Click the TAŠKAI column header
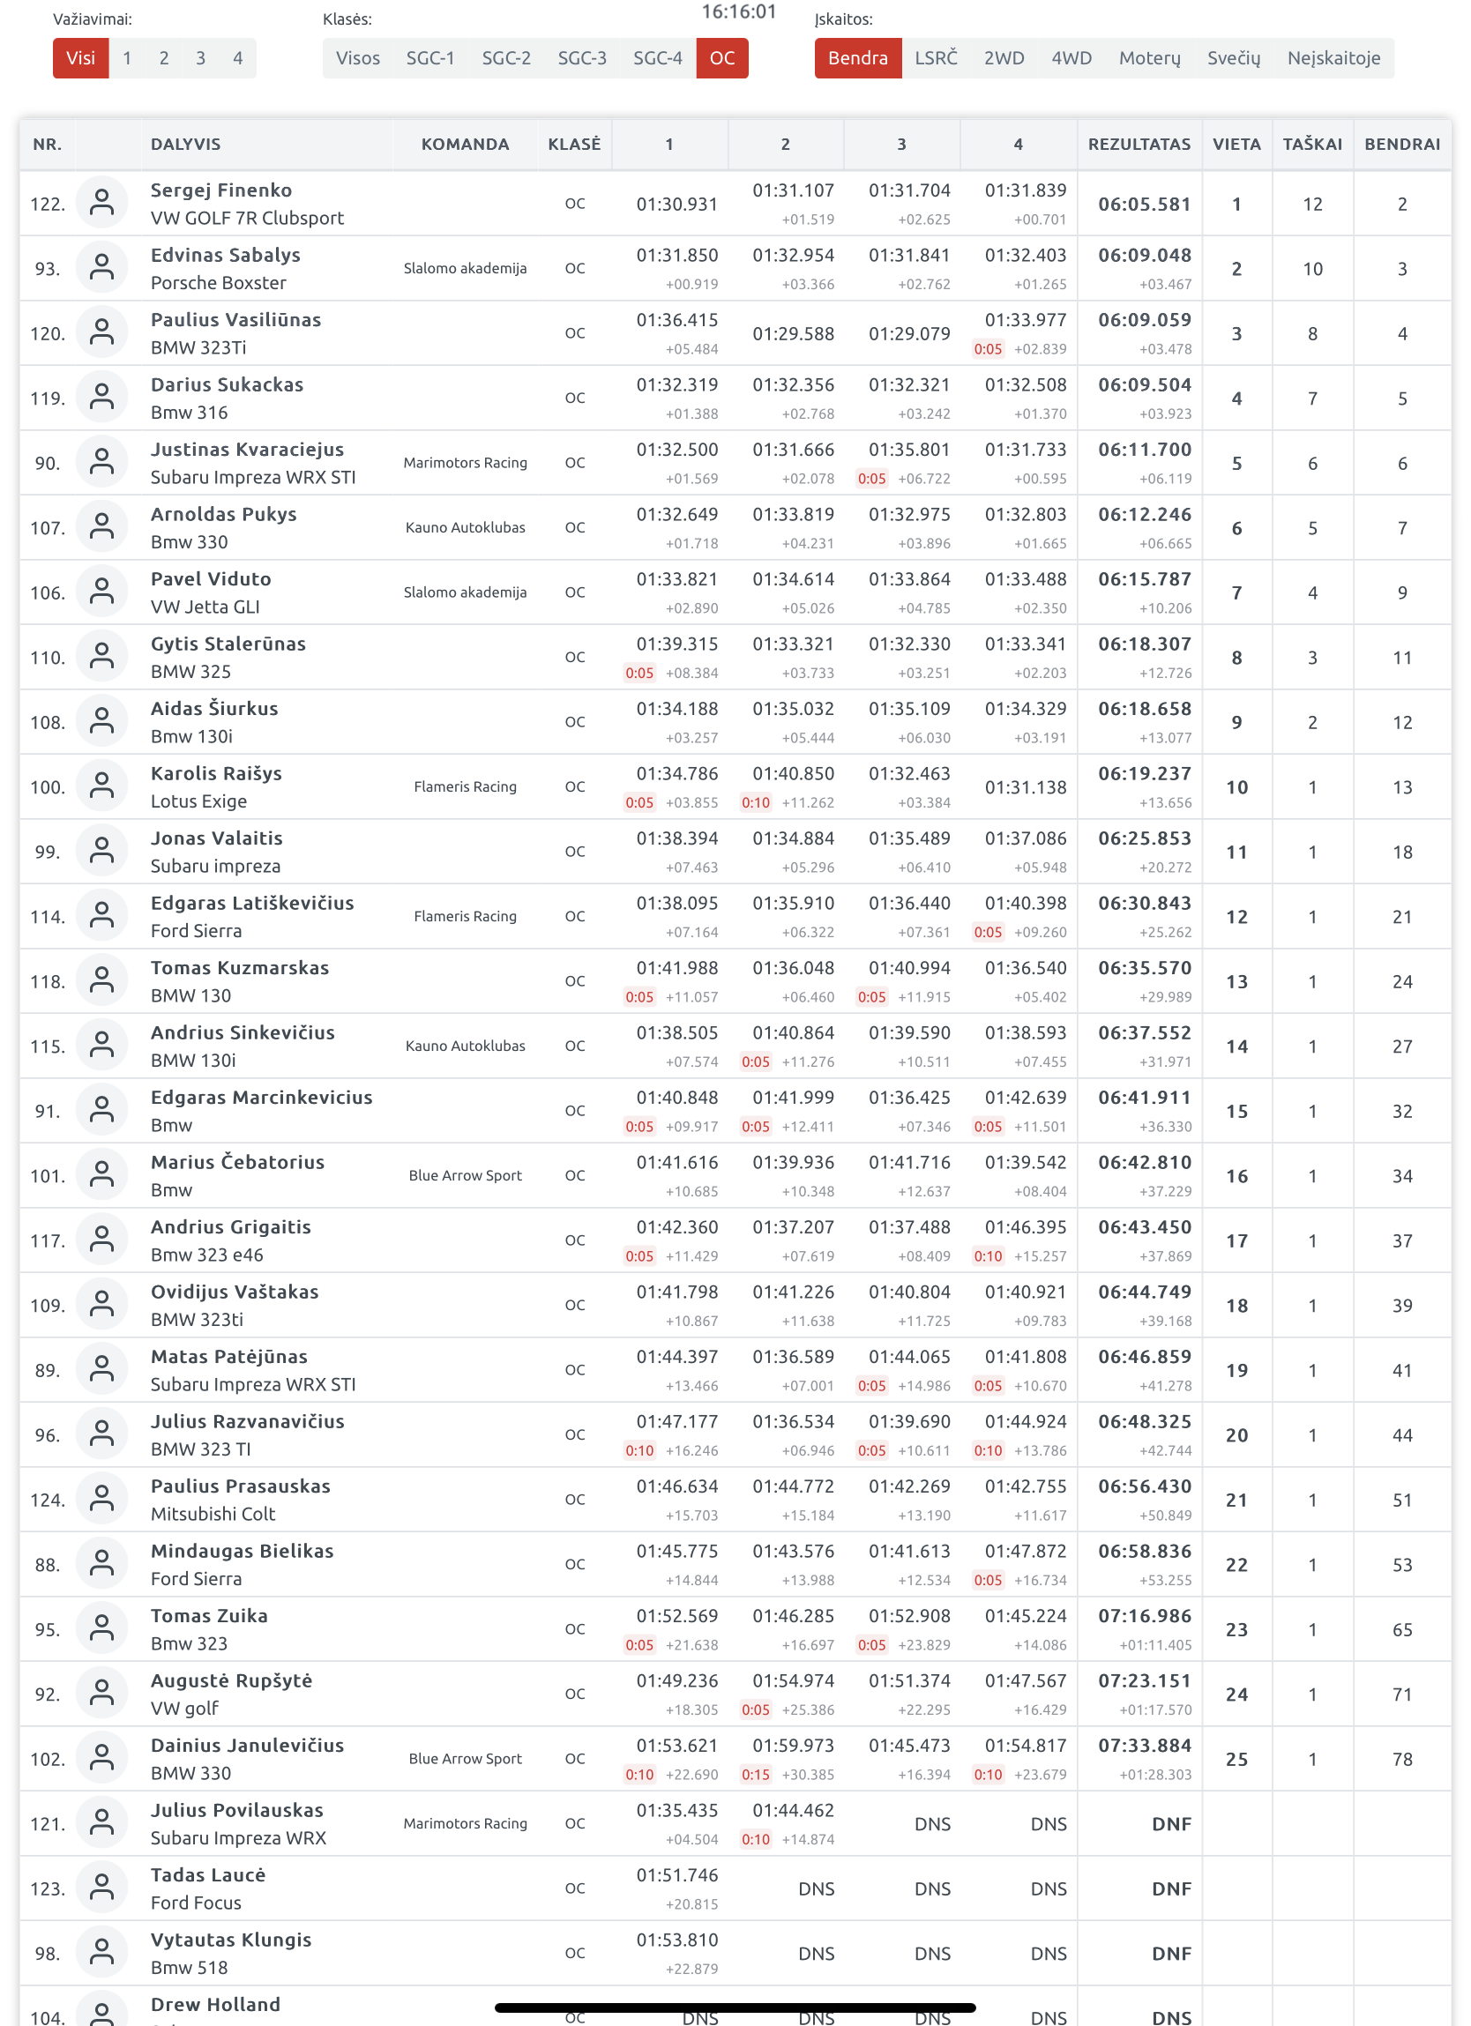 pyautogui.click(x=1312, y=144)
